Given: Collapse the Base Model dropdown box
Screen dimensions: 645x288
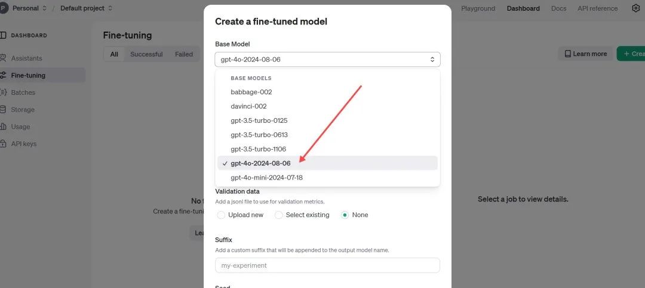Looking at the screenshot, I should coord(327,60).
